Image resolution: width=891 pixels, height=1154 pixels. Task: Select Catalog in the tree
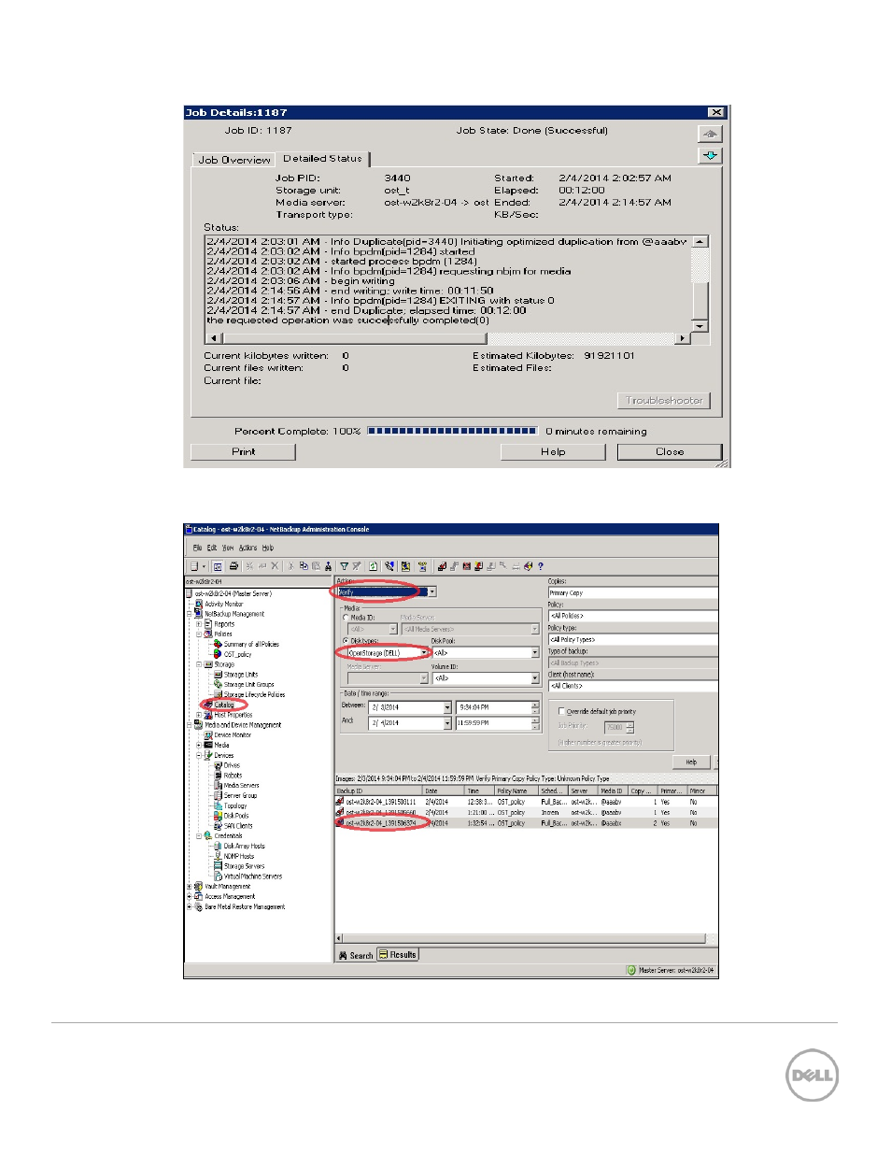point(224,705)
